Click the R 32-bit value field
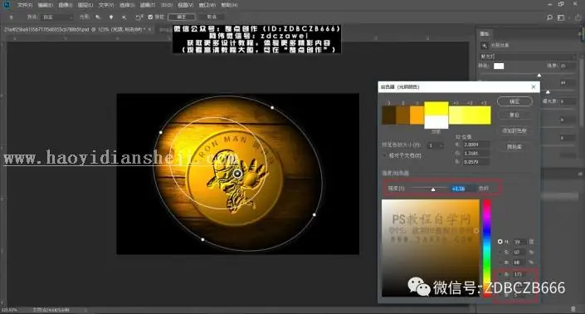Viewport: 585px width, 314px height. [475, 145]
